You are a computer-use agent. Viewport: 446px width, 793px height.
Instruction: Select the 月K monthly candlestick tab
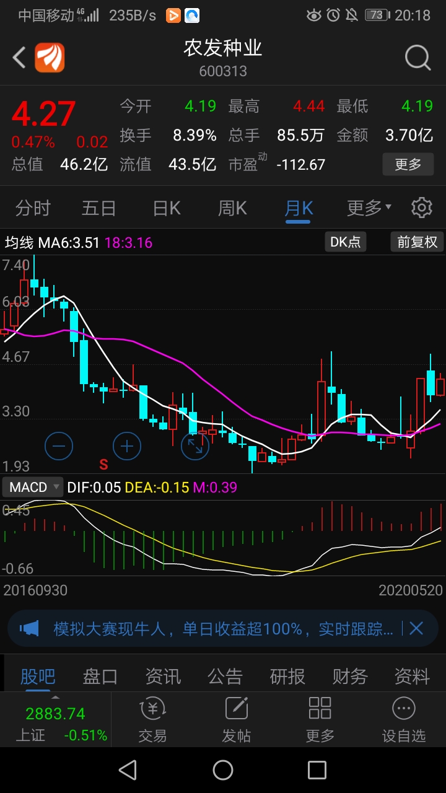click(x=299, y=208)
